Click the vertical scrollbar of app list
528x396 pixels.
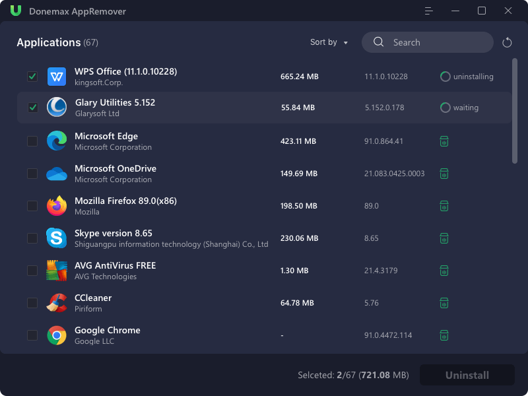point(515,111)
